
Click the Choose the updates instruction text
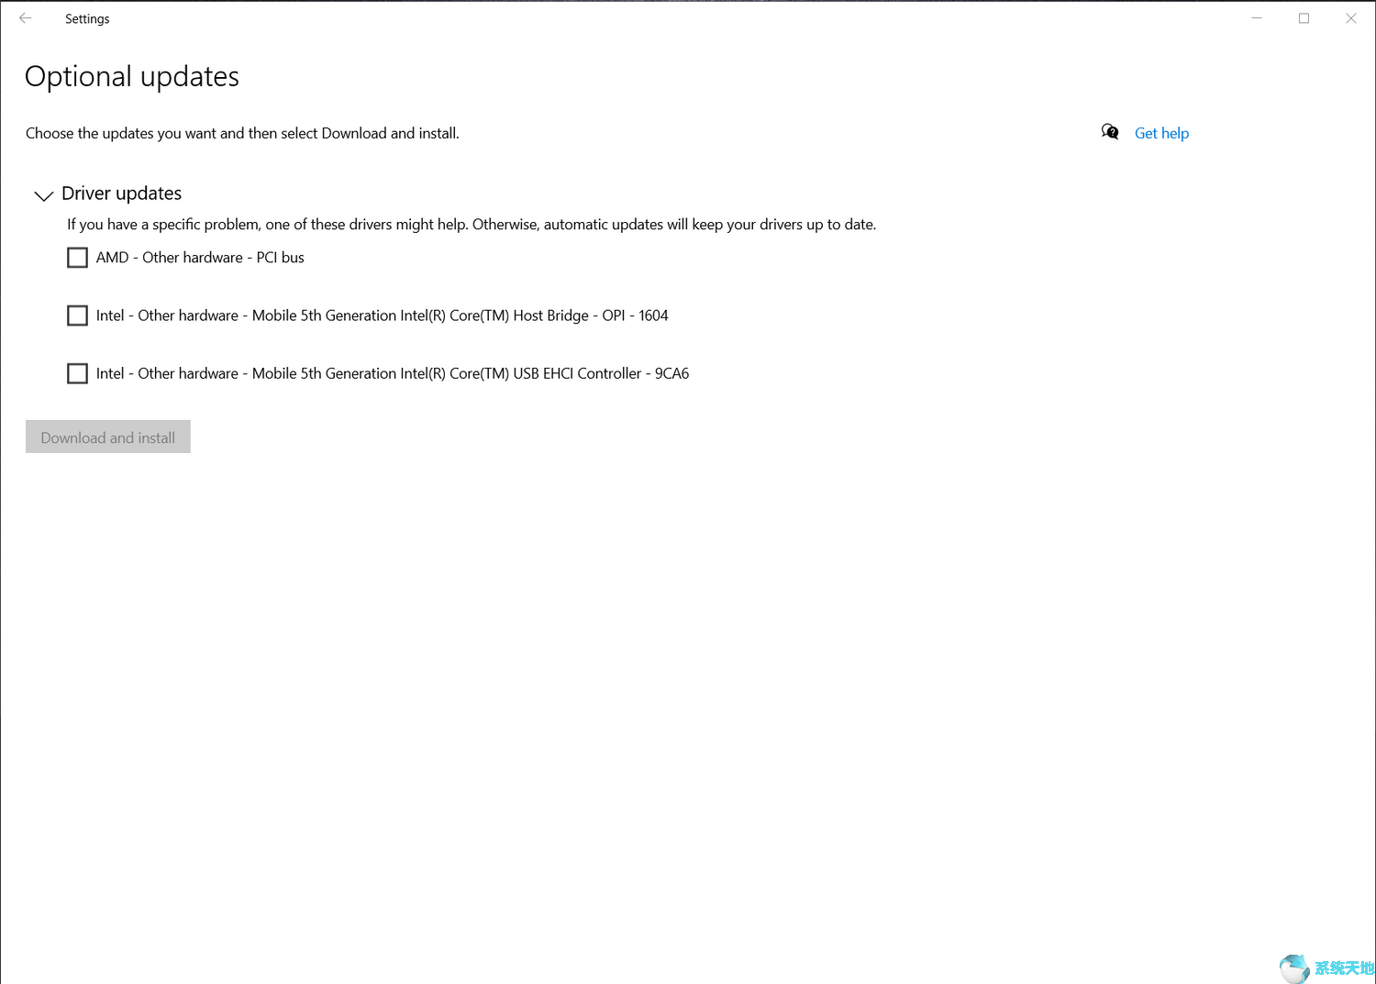tap(242, 133)
